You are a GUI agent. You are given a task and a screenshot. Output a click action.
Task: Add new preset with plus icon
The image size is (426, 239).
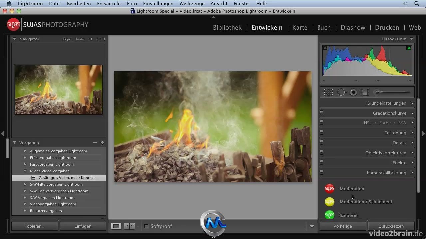coord(102,143)
